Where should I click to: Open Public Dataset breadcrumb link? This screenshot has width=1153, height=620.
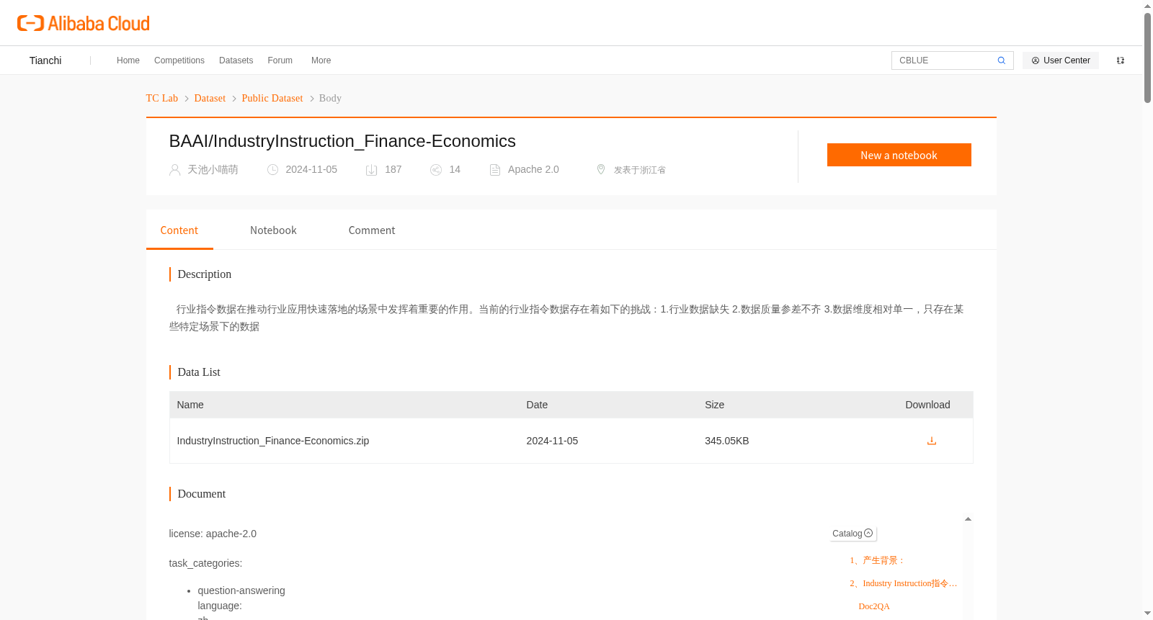tap(272, 99)
